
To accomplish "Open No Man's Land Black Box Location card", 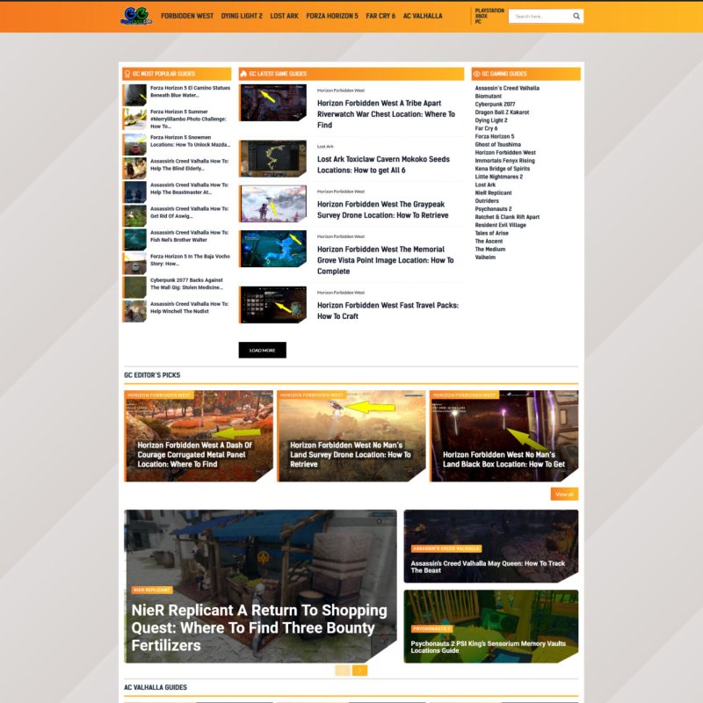I will pos(504,436).
